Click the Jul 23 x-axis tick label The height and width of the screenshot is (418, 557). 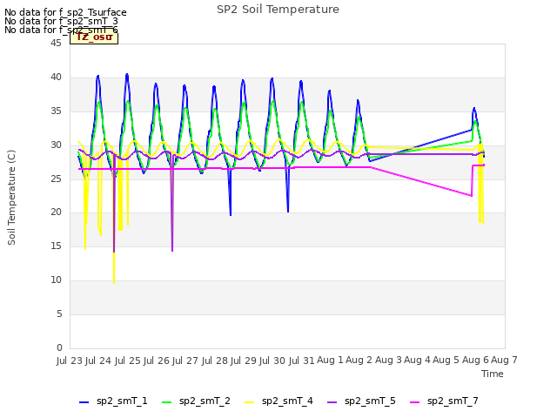[70, 361]
